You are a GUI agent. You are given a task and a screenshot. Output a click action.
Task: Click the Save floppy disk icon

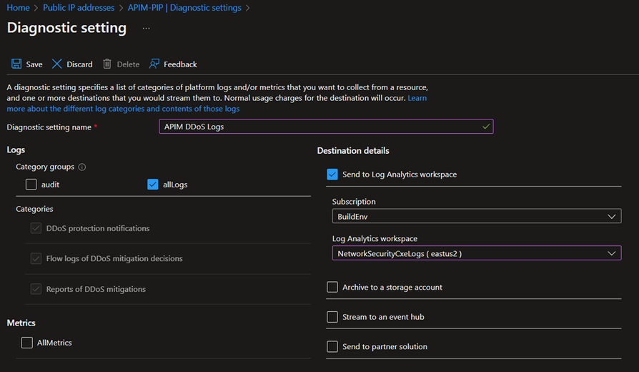pos(16,64)
